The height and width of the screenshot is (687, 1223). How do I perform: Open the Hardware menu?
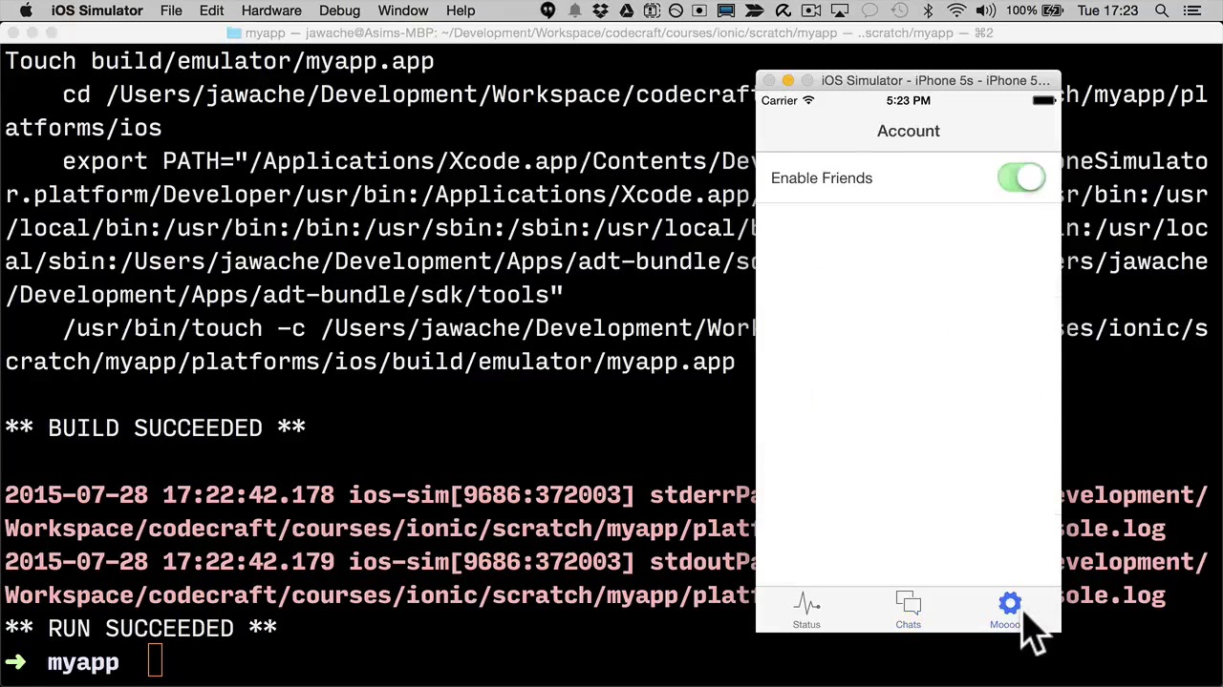[271, 10]
